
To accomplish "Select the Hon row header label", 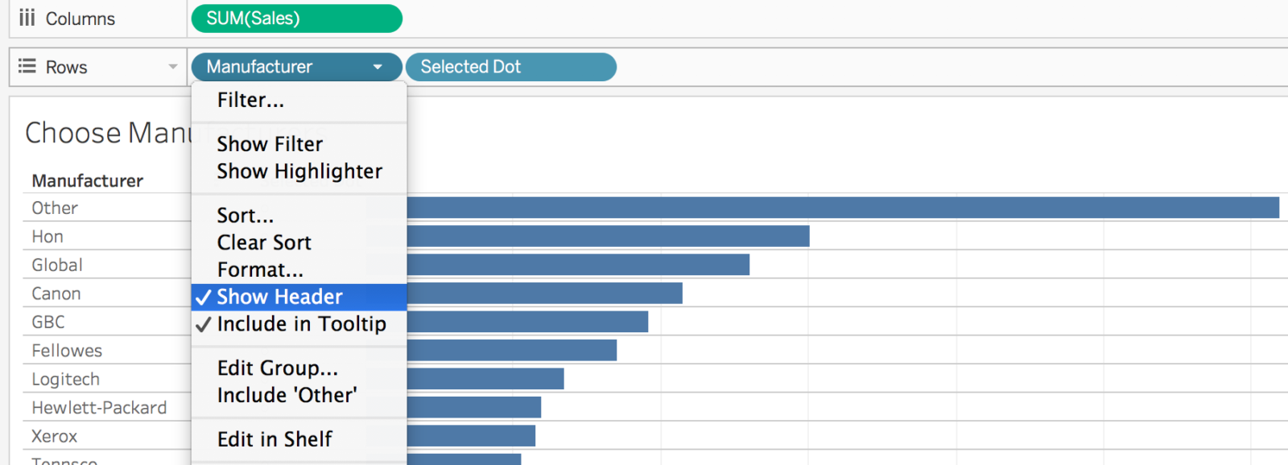I will [47, 237].
